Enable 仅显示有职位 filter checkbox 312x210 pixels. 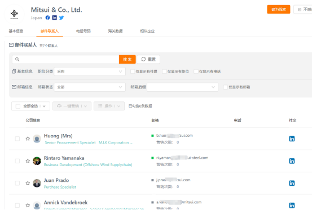pos(164,72)
